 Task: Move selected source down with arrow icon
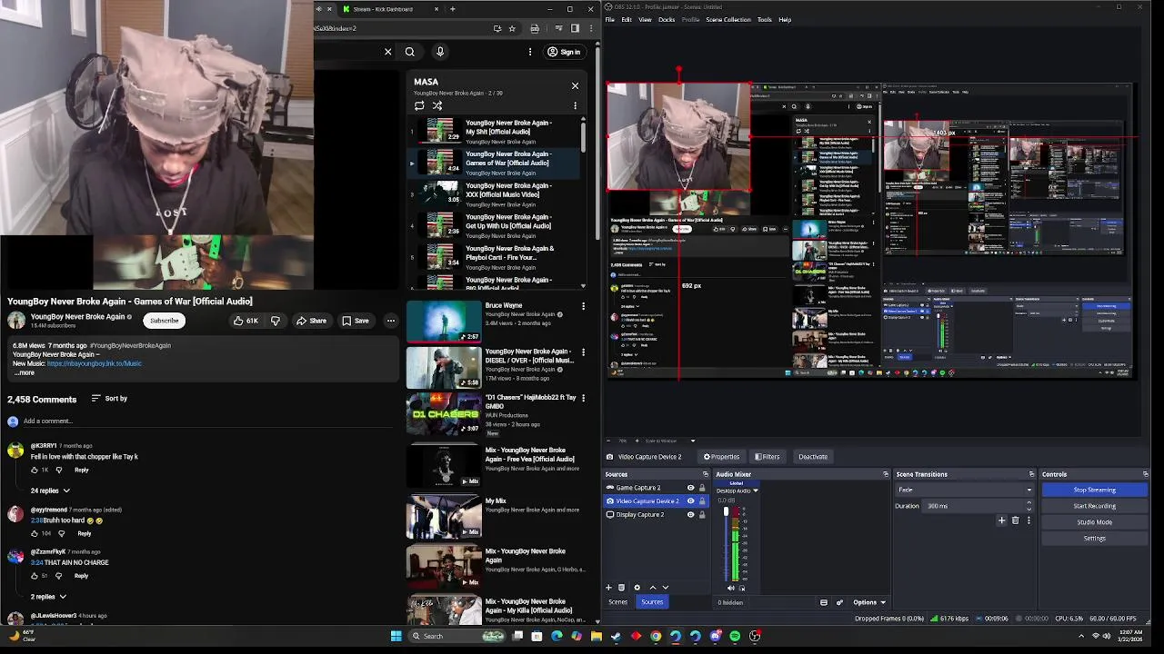click(x=666, y=588)
